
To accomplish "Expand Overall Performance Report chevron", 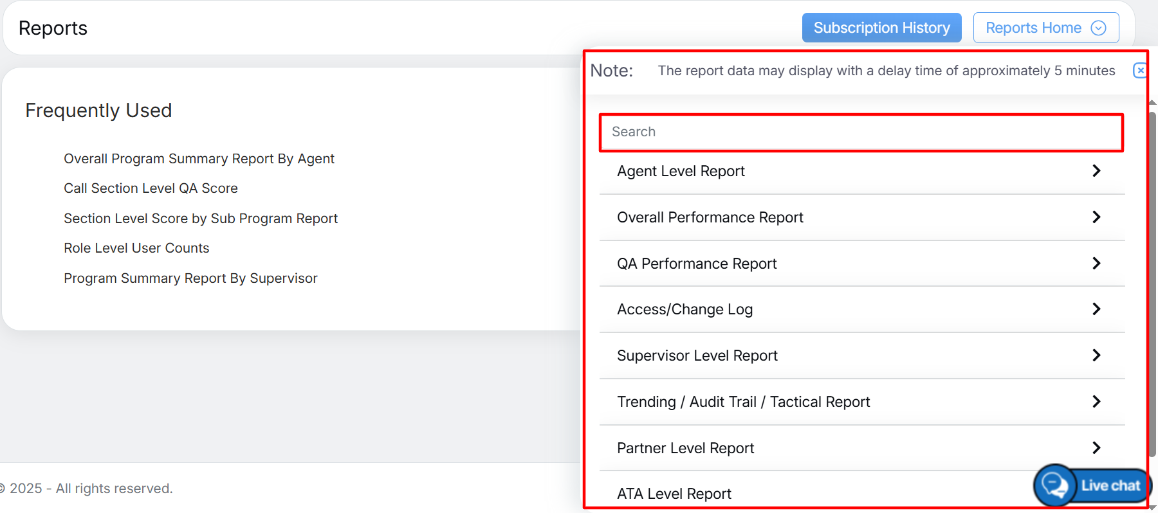I will pyautogui.click(x=1096, y=217).
